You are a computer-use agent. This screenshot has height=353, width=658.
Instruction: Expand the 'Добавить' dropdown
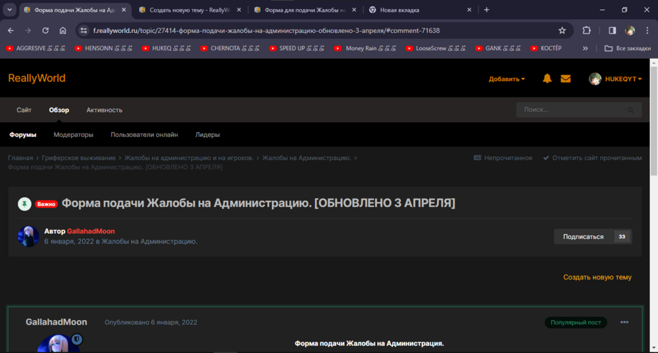pyautogui.click(x=507, y=79)
